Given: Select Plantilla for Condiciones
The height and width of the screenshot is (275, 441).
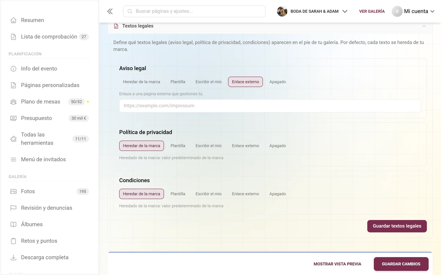Looking at the screenshot, I should (x=178, y=194).
